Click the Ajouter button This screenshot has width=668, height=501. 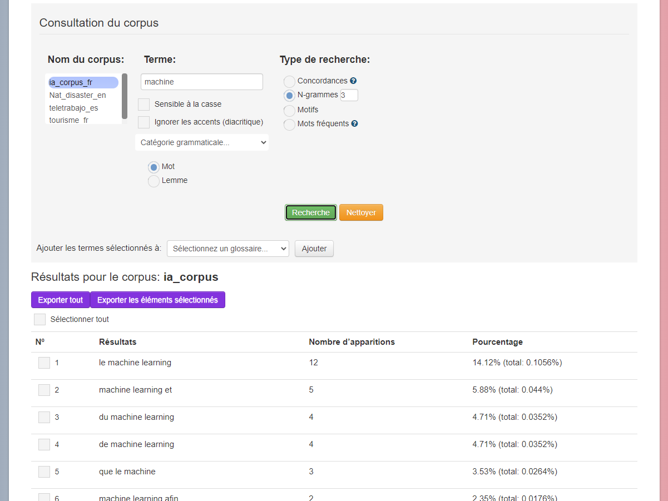pos(314,249)
